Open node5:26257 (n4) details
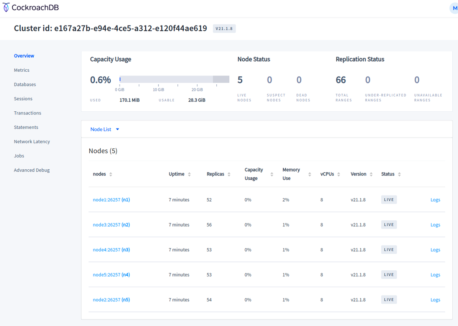 (x=111, y=275)
